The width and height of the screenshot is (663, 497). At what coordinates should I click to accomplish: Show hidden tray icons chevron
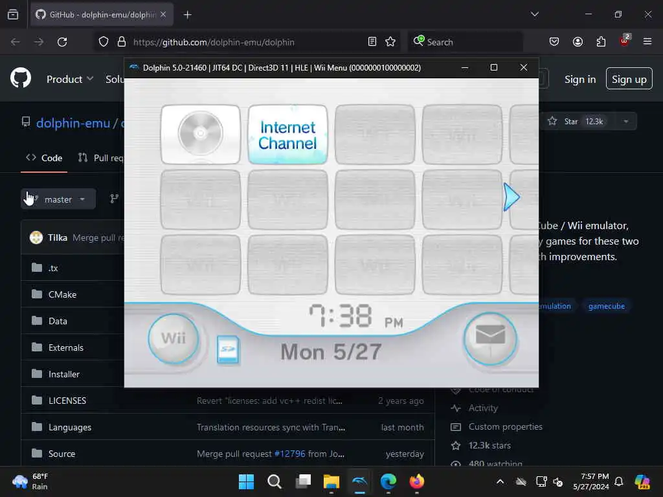point(500,481)
